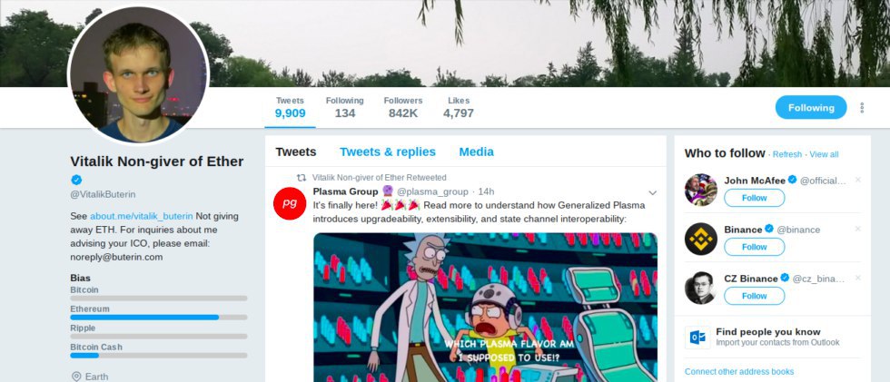Click John McAfee's profile picture

pyautogui.click(x=700, y=190)
